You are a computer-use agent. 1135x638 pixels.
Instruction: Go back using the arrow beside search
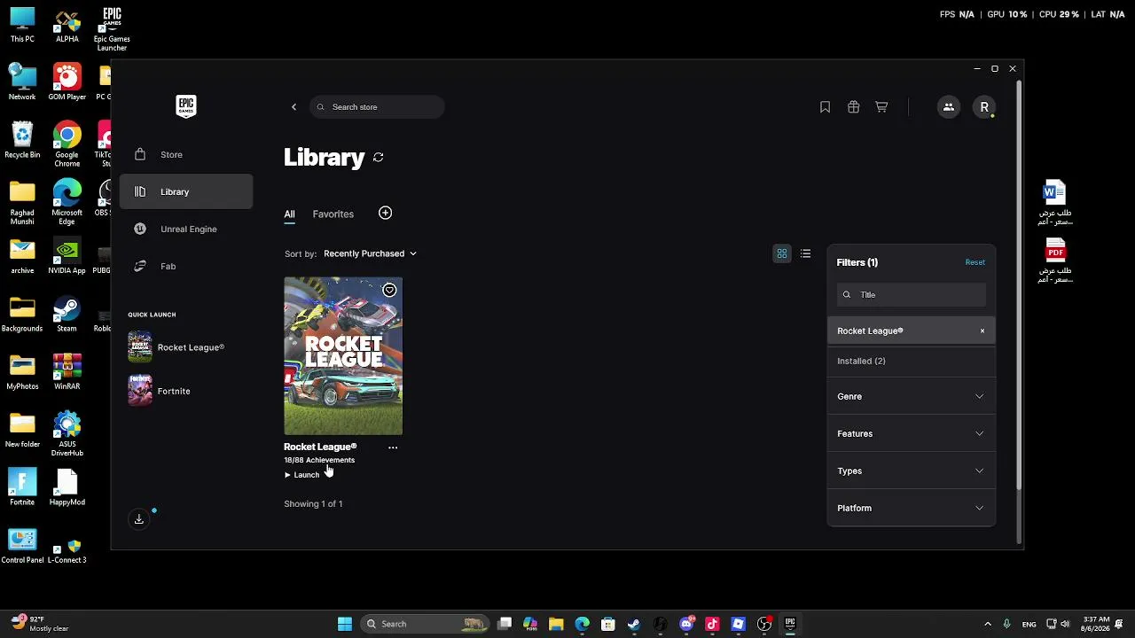(x=294, y=107)
